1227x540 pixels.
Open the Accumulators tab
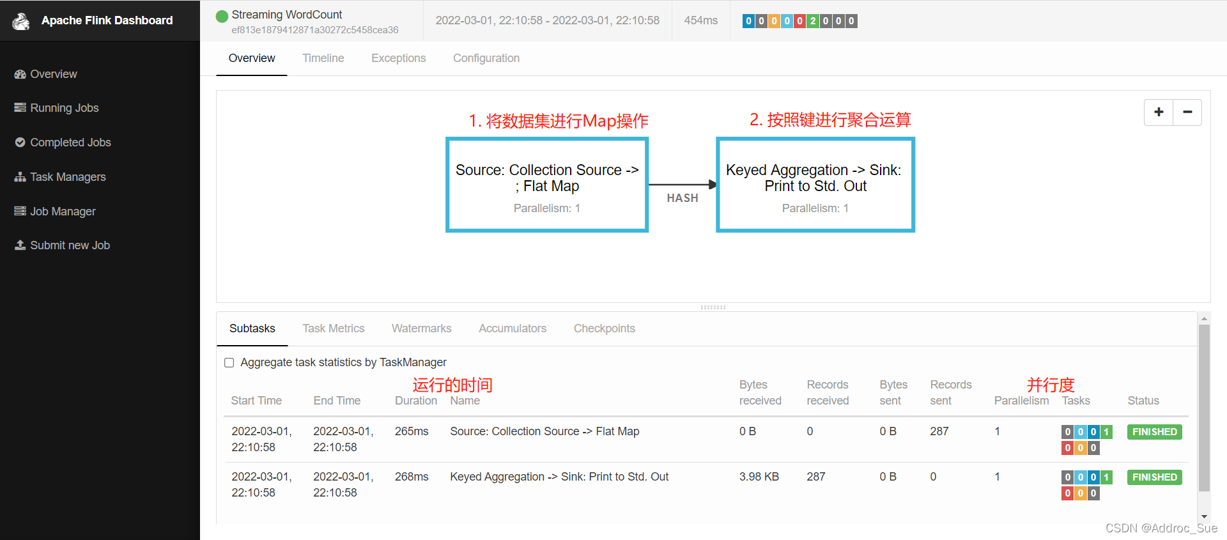(513, 328)
